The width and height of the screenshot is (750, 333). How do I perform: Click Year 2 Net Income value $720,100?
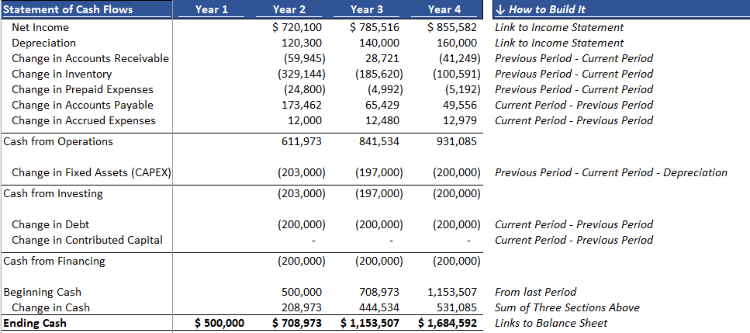(x=297, y=27)
